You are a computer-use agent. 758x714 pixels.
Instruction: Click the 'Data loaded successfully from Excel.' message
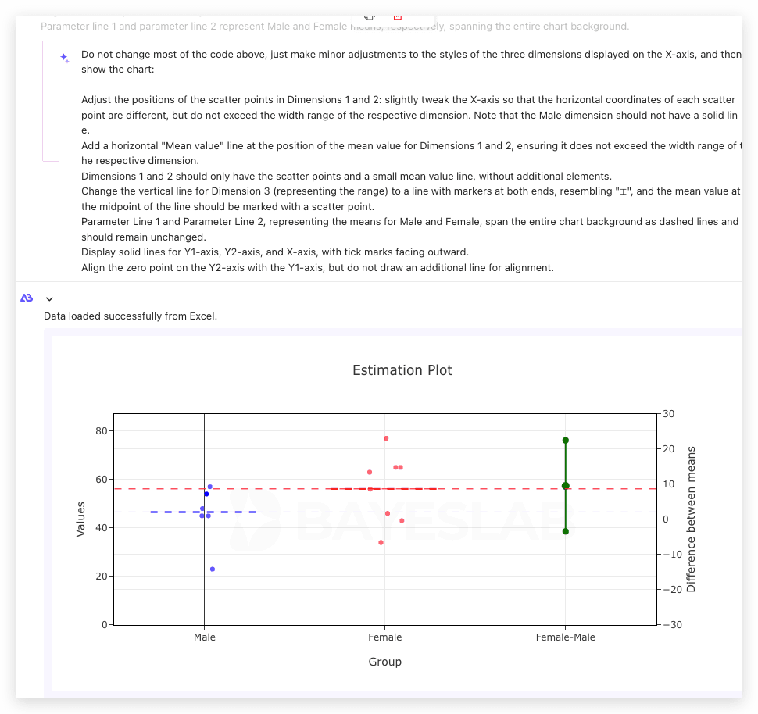[131, 316]
